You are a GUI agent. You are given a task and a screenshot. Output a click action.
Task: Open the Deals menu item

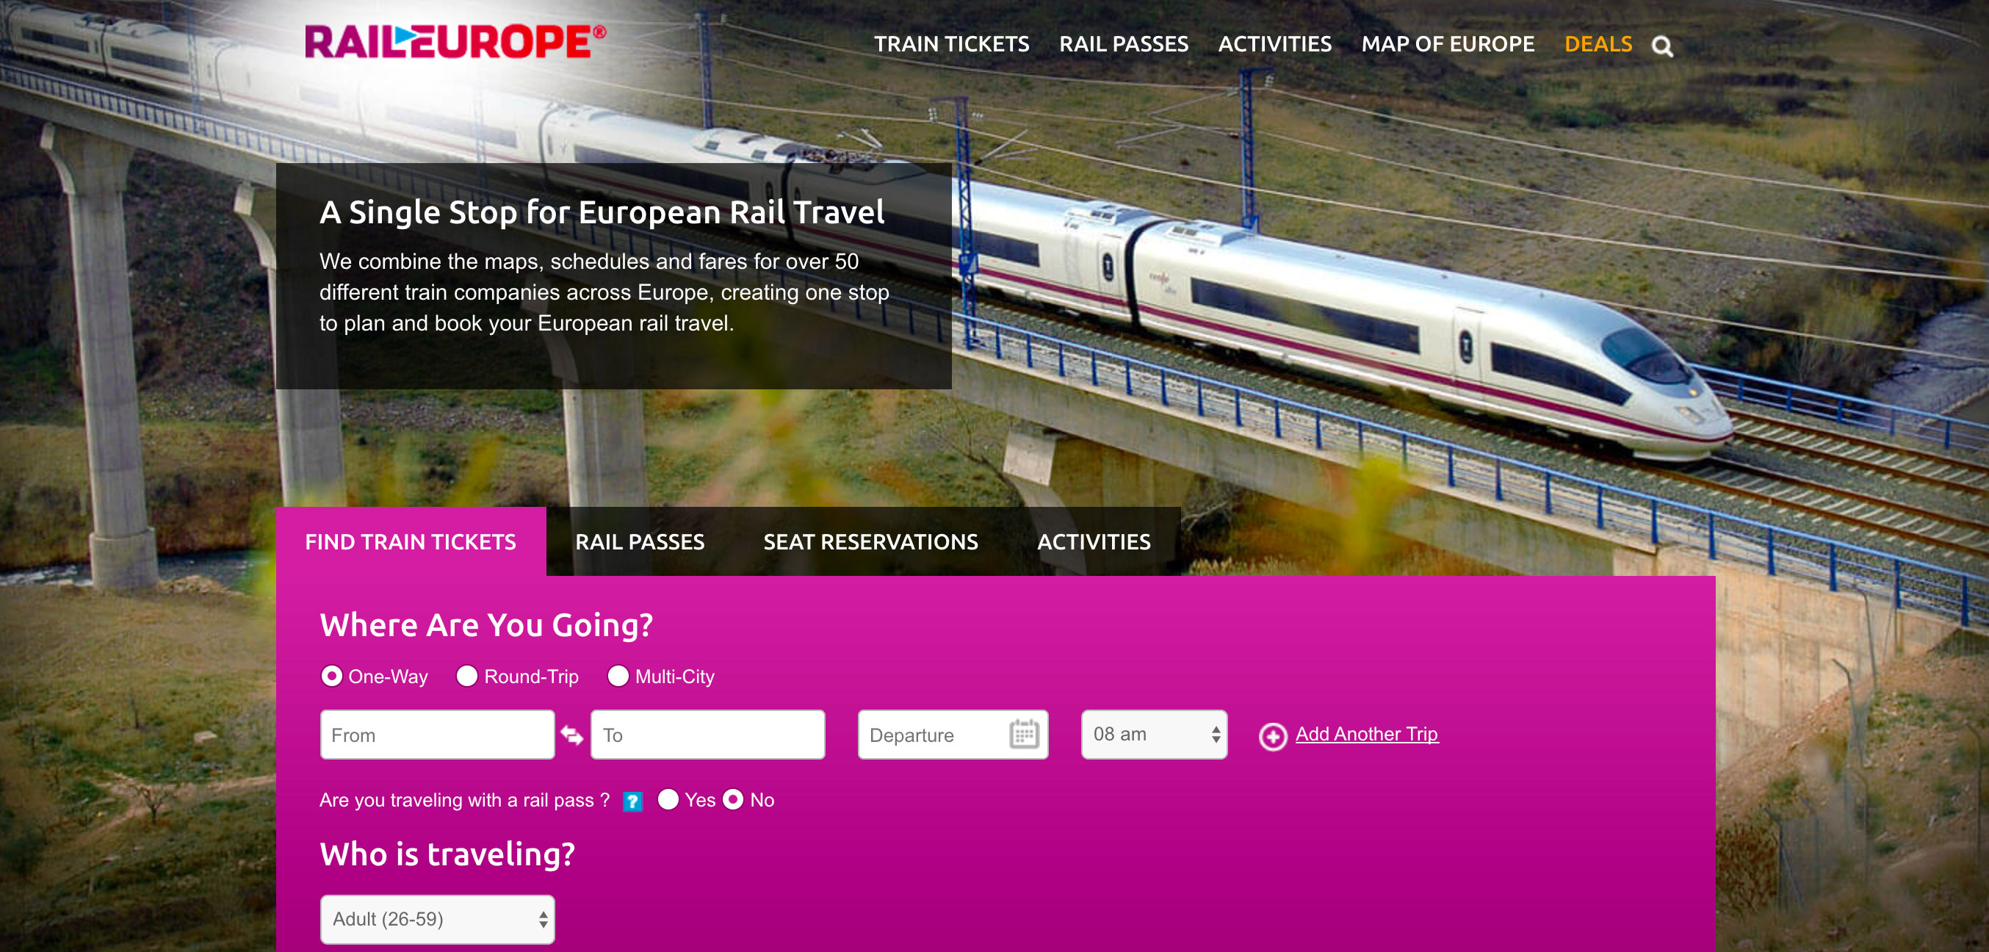pyautogui.click(x=1598, y=44)
